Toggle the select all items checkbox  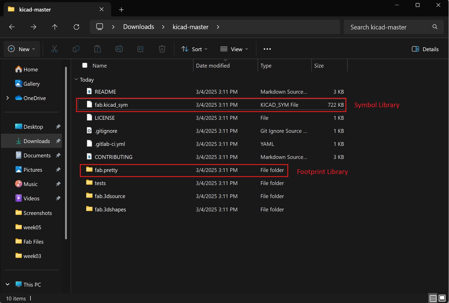(x=85, y=65)
